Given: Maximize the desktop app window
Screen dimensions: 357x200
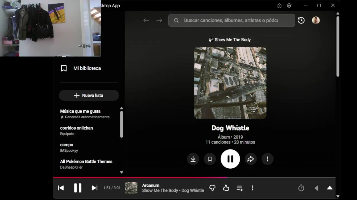Looking at the screenshot, I should click(319, 6).
